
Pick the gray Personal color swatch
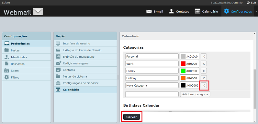pos(183,56)
